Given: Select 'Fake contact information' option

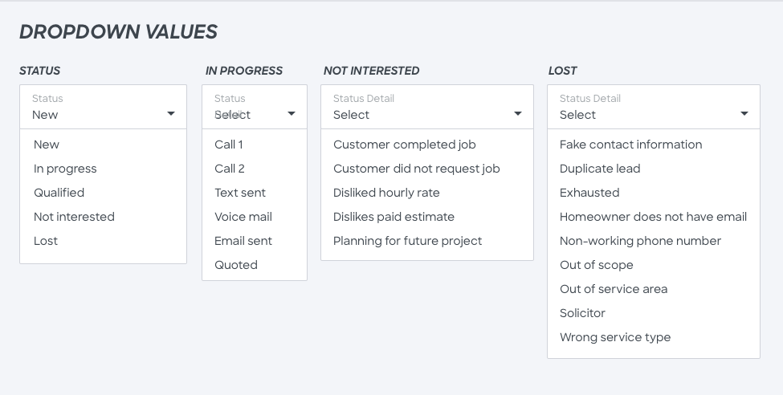Looking at the screenshot, I should click(631, 145).
